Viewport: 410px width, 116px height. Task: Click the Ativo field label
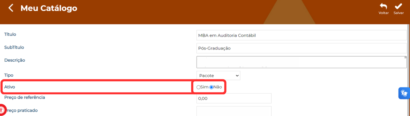[x=10, y=87]
